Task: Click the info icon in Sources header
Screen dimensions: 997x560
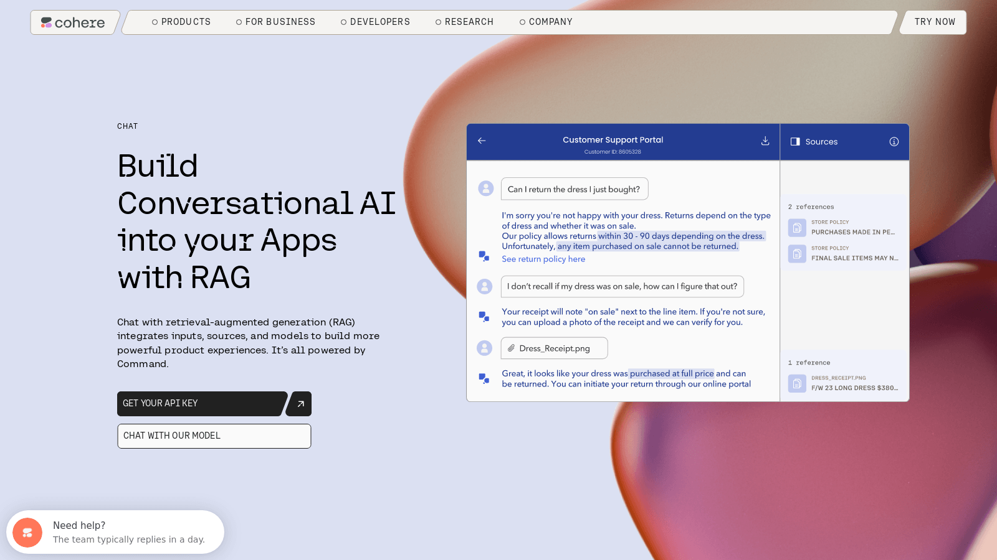Action: pyautogui.click(x=894, y=142)
